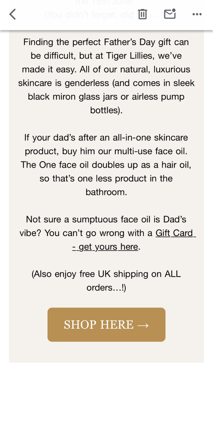Tap "Finding the perfect Father's Day gift" line
The height and width of the screenshot is (426, 213).
pyautogui.click(x=106, y=42)
